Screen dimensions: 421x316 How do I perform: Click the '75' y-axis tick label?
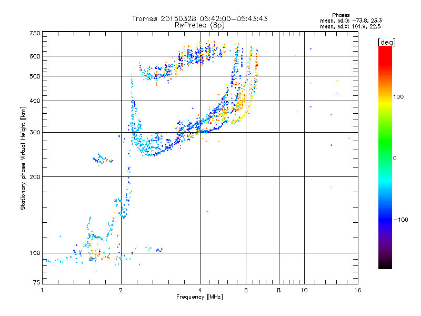[x=37, y=282]
